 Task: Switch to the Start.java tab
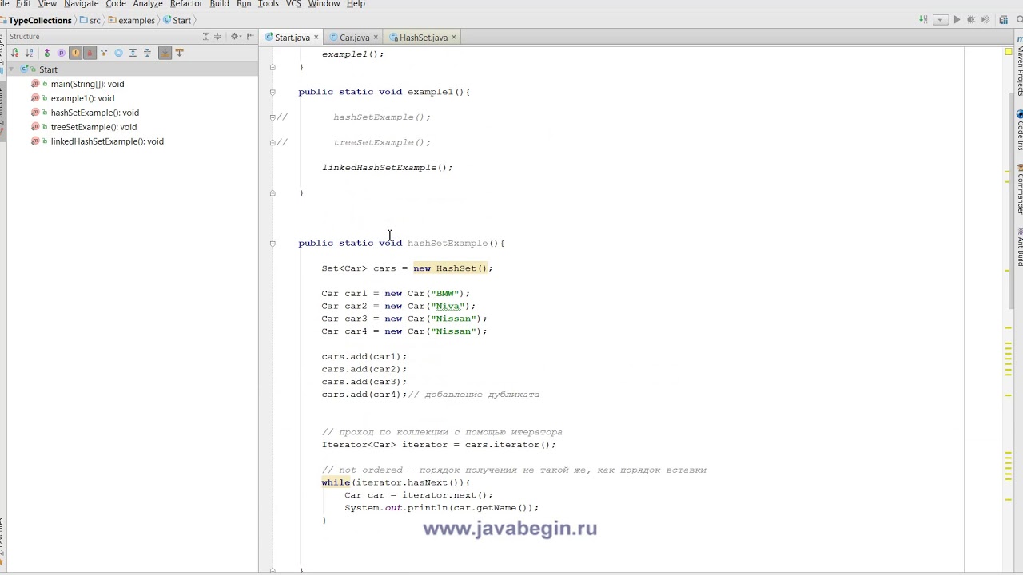[293, 38]
